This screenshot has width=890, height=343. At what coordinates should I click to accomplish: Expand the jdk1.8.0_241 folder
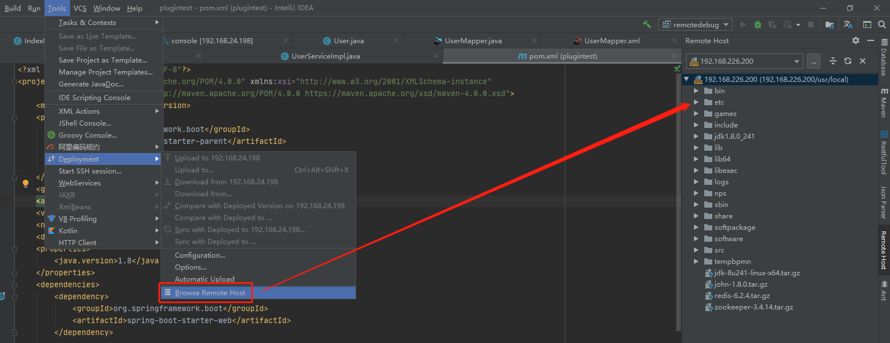click(696, 136)
